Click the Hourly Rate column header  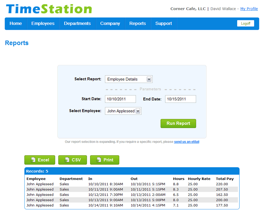click(x=199, y=179)
